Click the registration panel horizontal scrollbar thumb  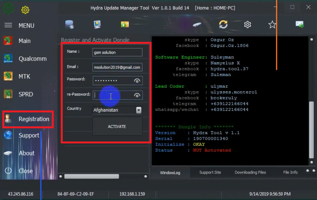tap(92, 176)
